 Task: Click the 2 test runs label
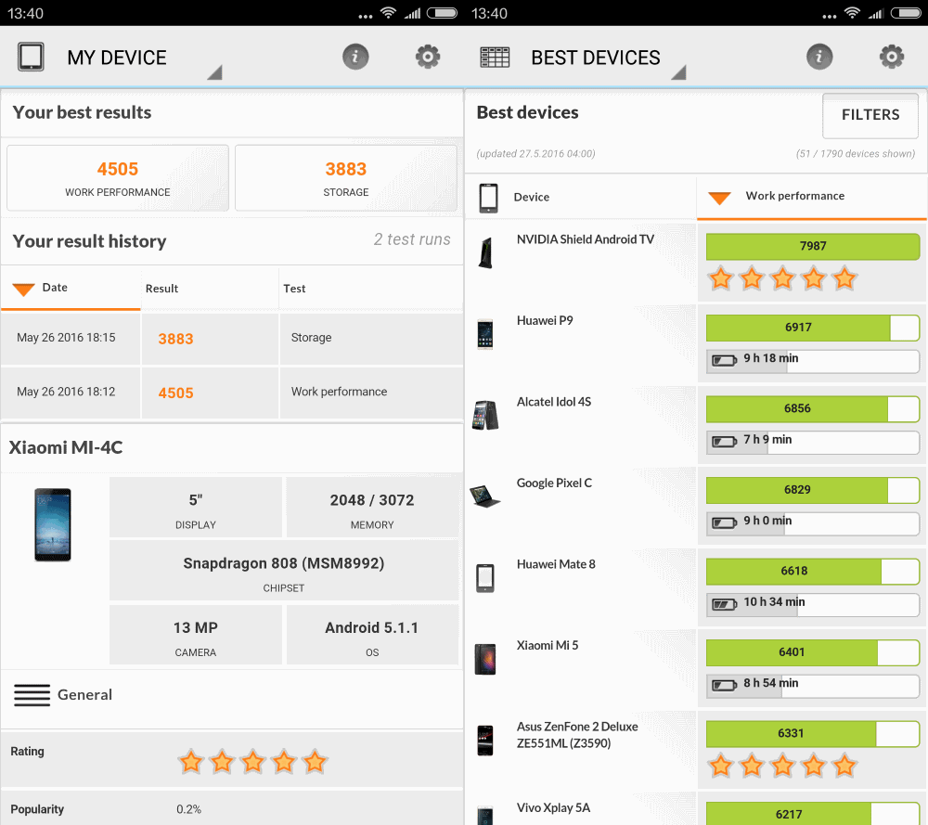coord(412,239)
